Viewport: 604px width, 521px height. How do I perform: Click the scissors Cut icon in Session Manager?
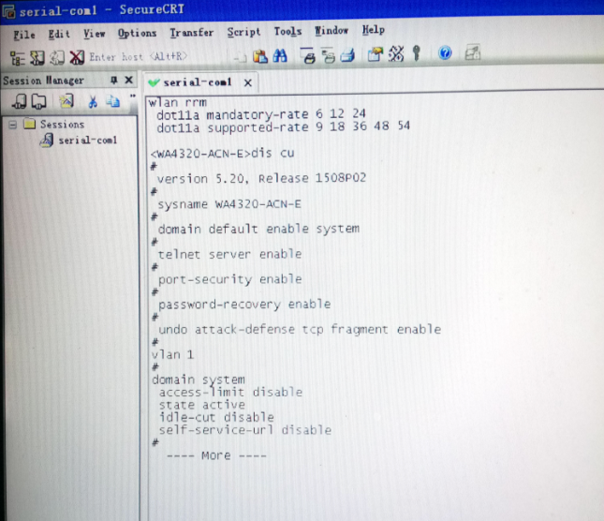click(x=93, y=101)
